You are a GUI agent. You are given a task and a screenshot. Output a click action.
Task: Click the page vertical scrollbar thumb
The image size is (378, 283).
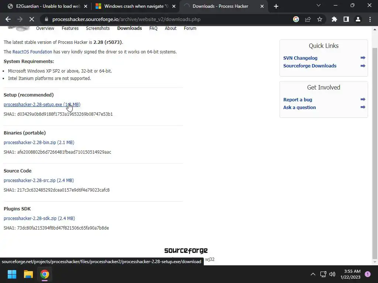pos(375,153)
